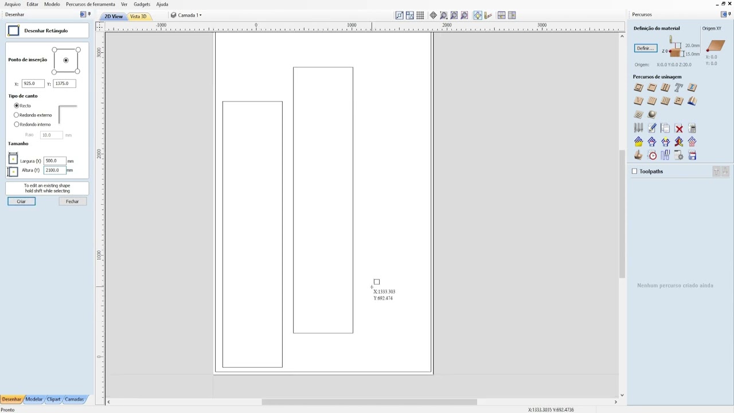This screenshot has height=413, width=734.
Task: Click the Ver menu
Action: coord(124,4)
